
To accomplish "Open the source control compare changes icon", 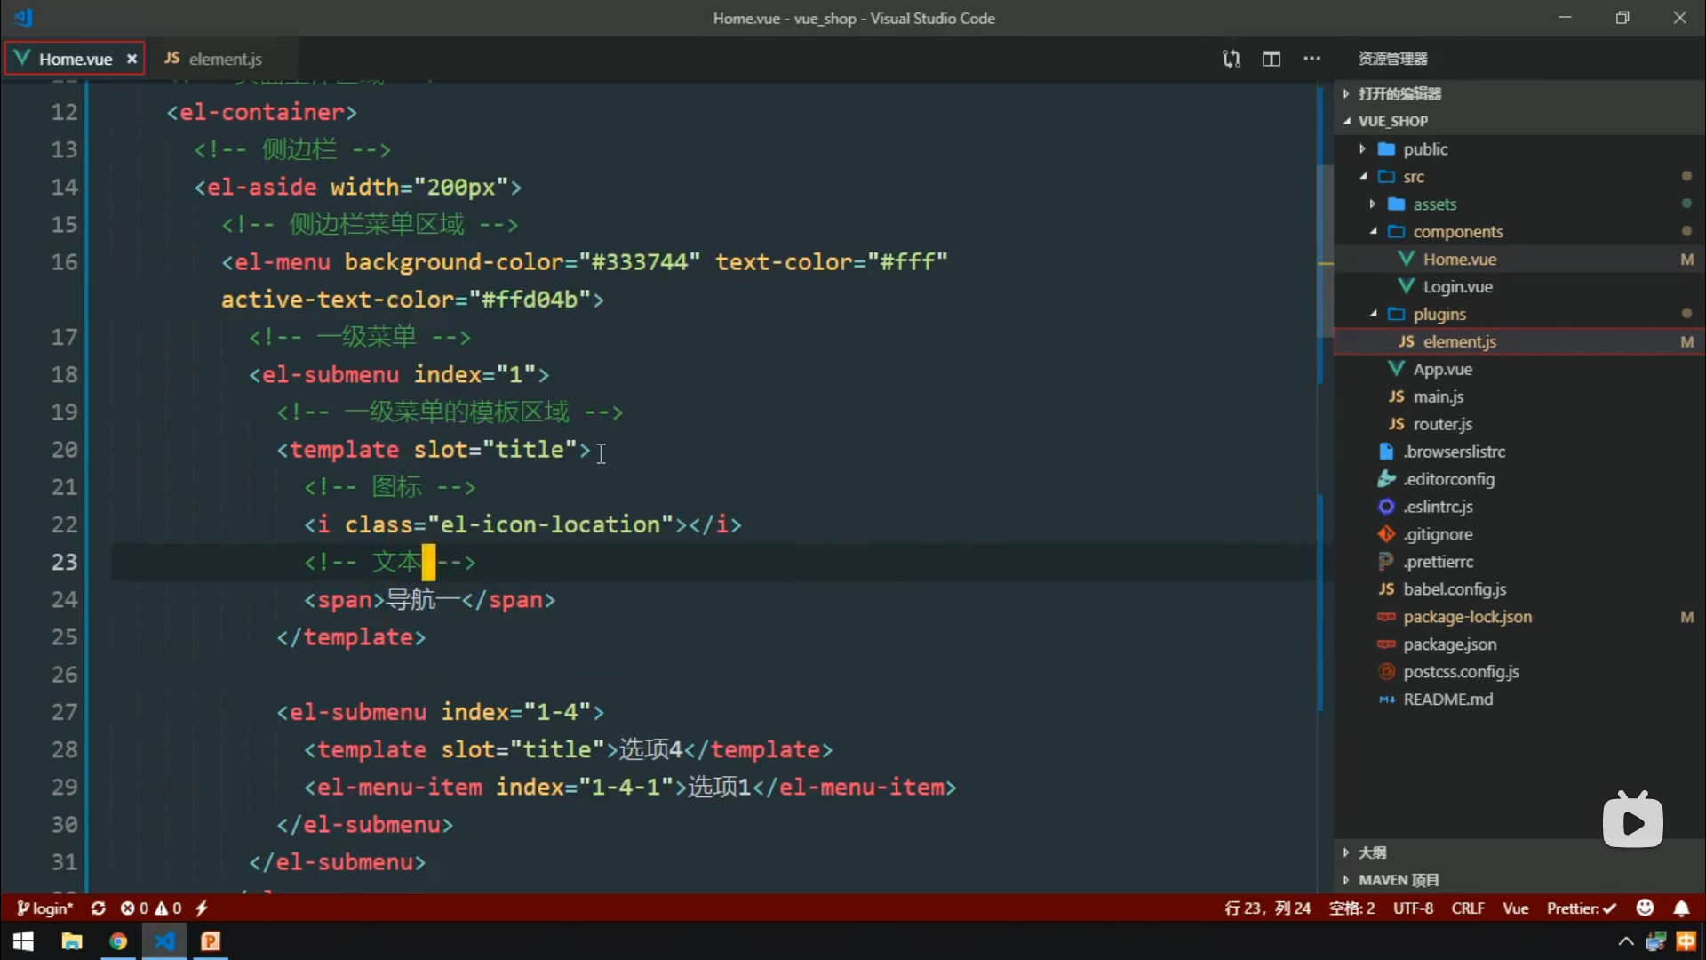I will pos(1231,59).
